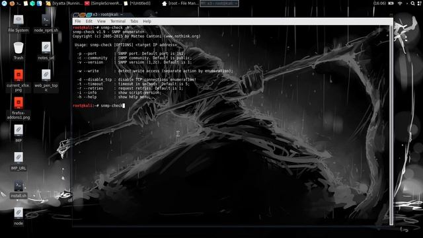Open the battery indicator in panel

(391, 3)
